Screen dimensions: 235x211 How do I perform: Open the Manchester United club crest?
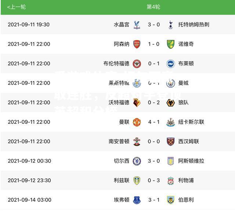tap(137, 122)
